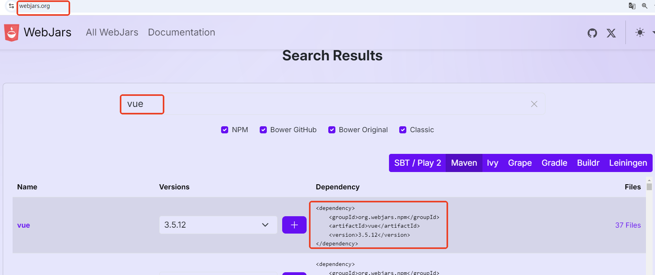Open the 37 Files link

tap(628, 225)
